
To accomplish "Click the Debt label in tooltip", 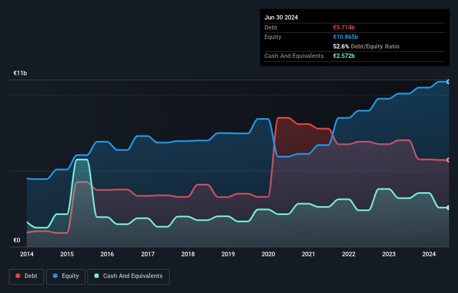I will (x=271, y=27).
